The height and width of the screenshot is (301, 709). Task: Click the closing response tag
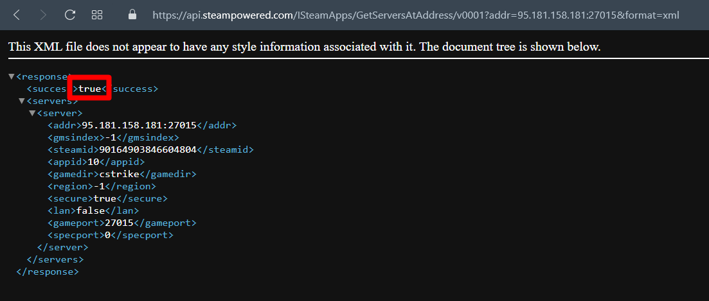click(x=47, y=271)
